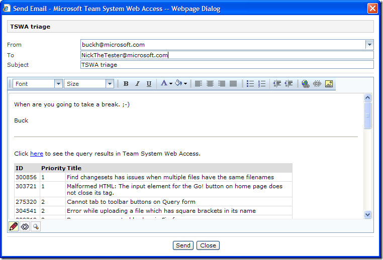
Task: Click the font color 'A' icon
Action: click(164, 83)
